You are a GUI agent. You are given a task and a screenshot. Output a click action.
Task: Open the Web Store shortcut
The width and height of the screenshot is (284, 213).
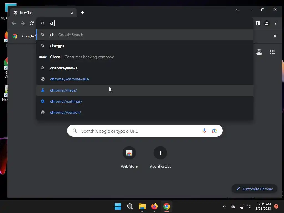click(129, 158)
